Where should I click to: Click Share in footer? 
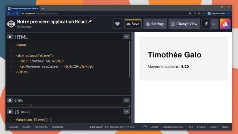click(225, 127)
